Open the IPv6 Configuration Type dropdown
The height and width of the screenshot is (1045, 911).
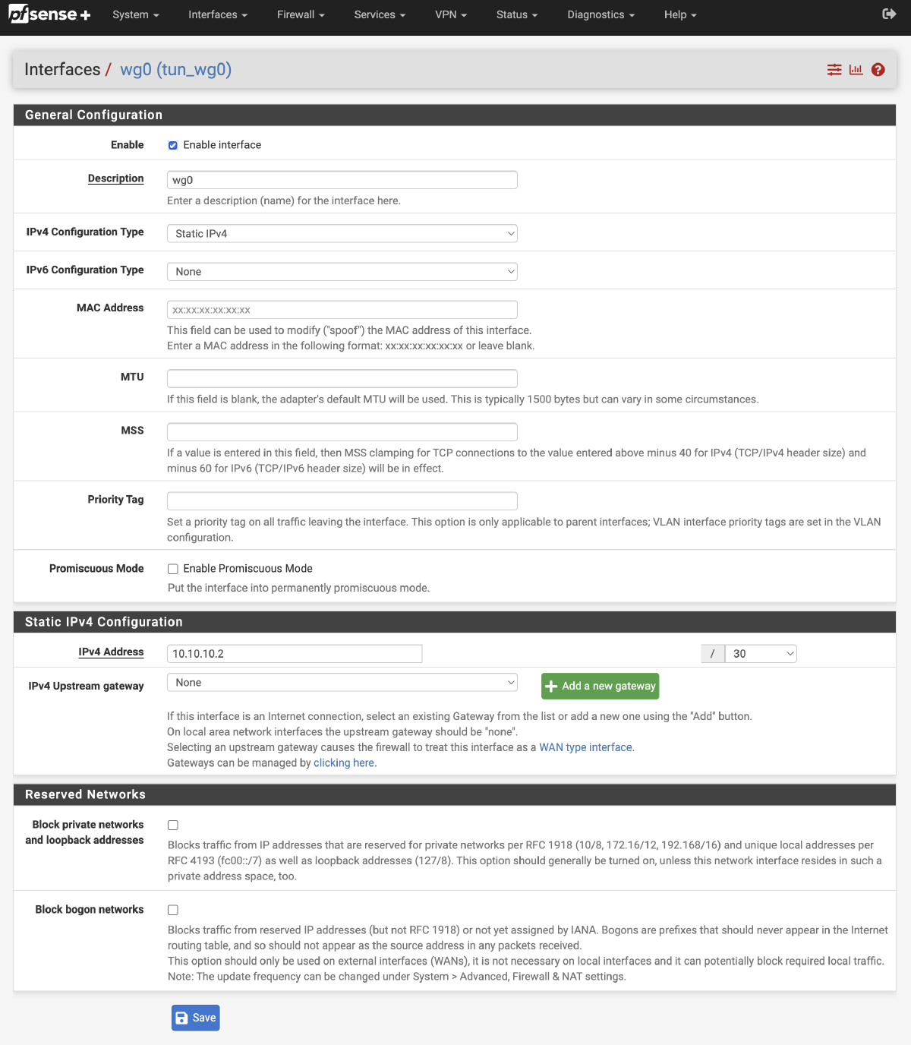(x=342, y=271)
